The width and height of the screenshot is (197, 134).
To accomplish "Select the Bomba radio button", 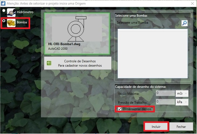I will click(x=3, y=21).
